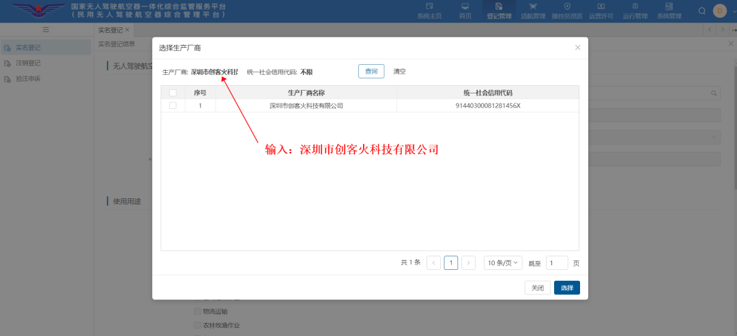Open the 10 条/页 page size dropdown

point(503,263)
